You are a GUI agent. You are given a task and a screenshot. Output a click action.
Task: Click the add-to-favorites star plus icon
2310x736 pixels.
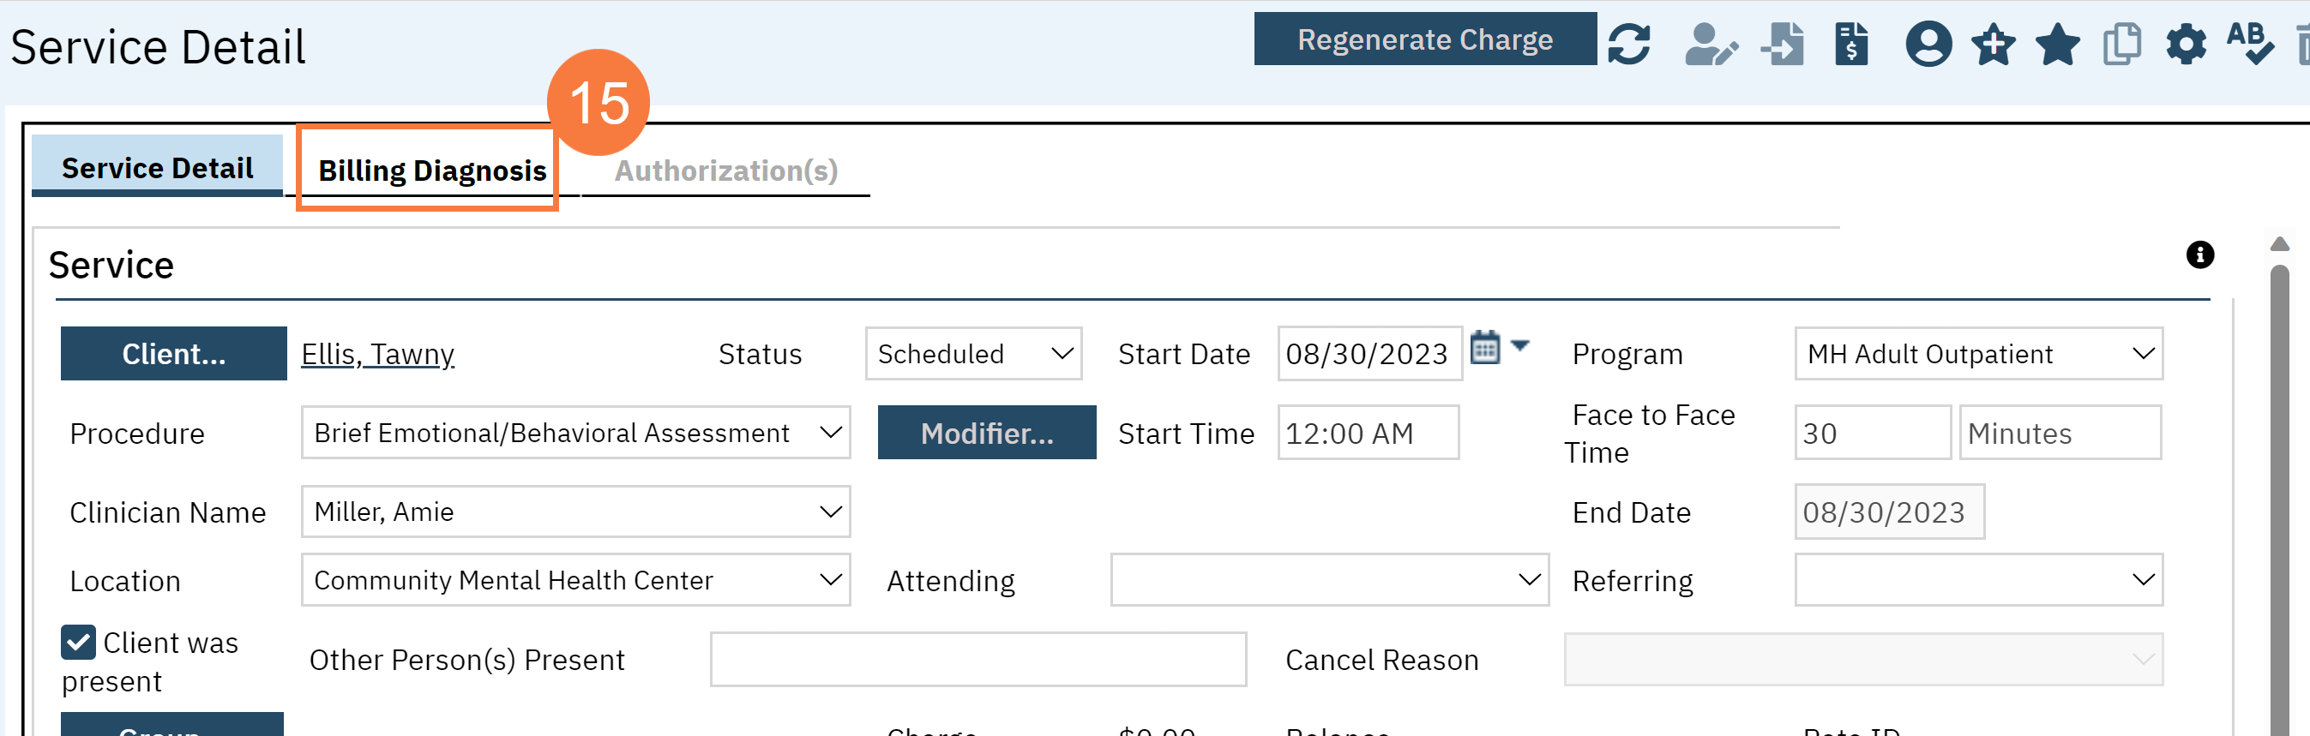[x=1994, y=43]
